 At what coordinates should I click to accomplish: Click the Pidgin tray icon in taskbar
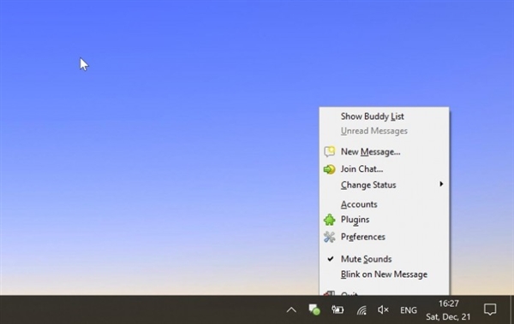[x=314, y=309]
